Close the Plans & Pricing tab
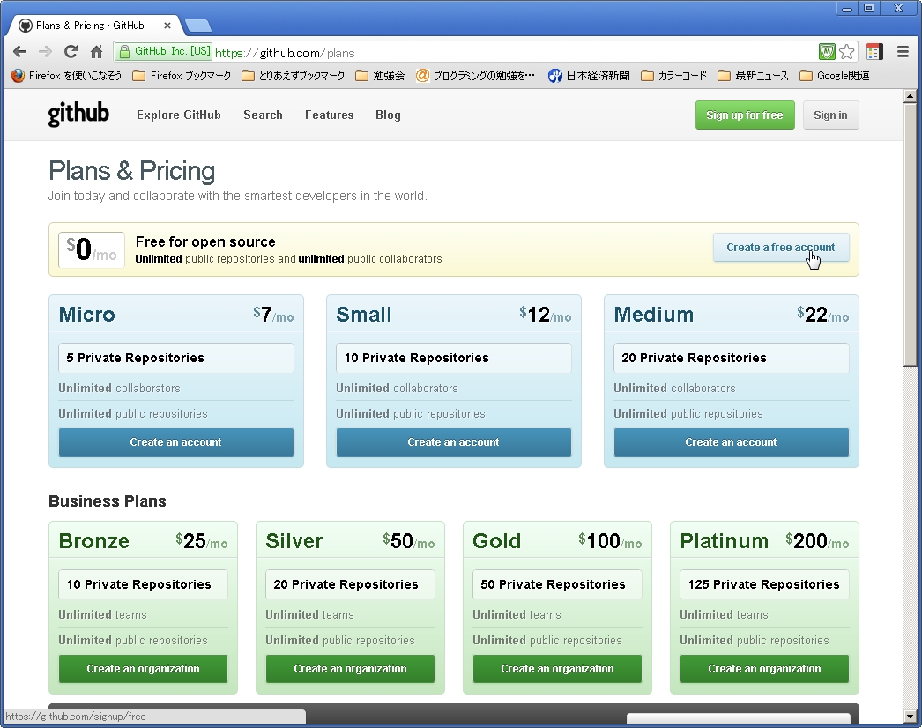 [x=167, y=26]
